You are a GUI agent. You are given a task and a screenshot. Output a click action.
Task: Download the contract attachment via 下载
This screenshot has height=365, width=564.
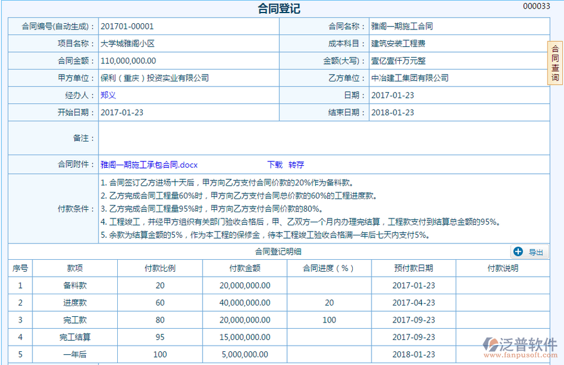(274, 165)
